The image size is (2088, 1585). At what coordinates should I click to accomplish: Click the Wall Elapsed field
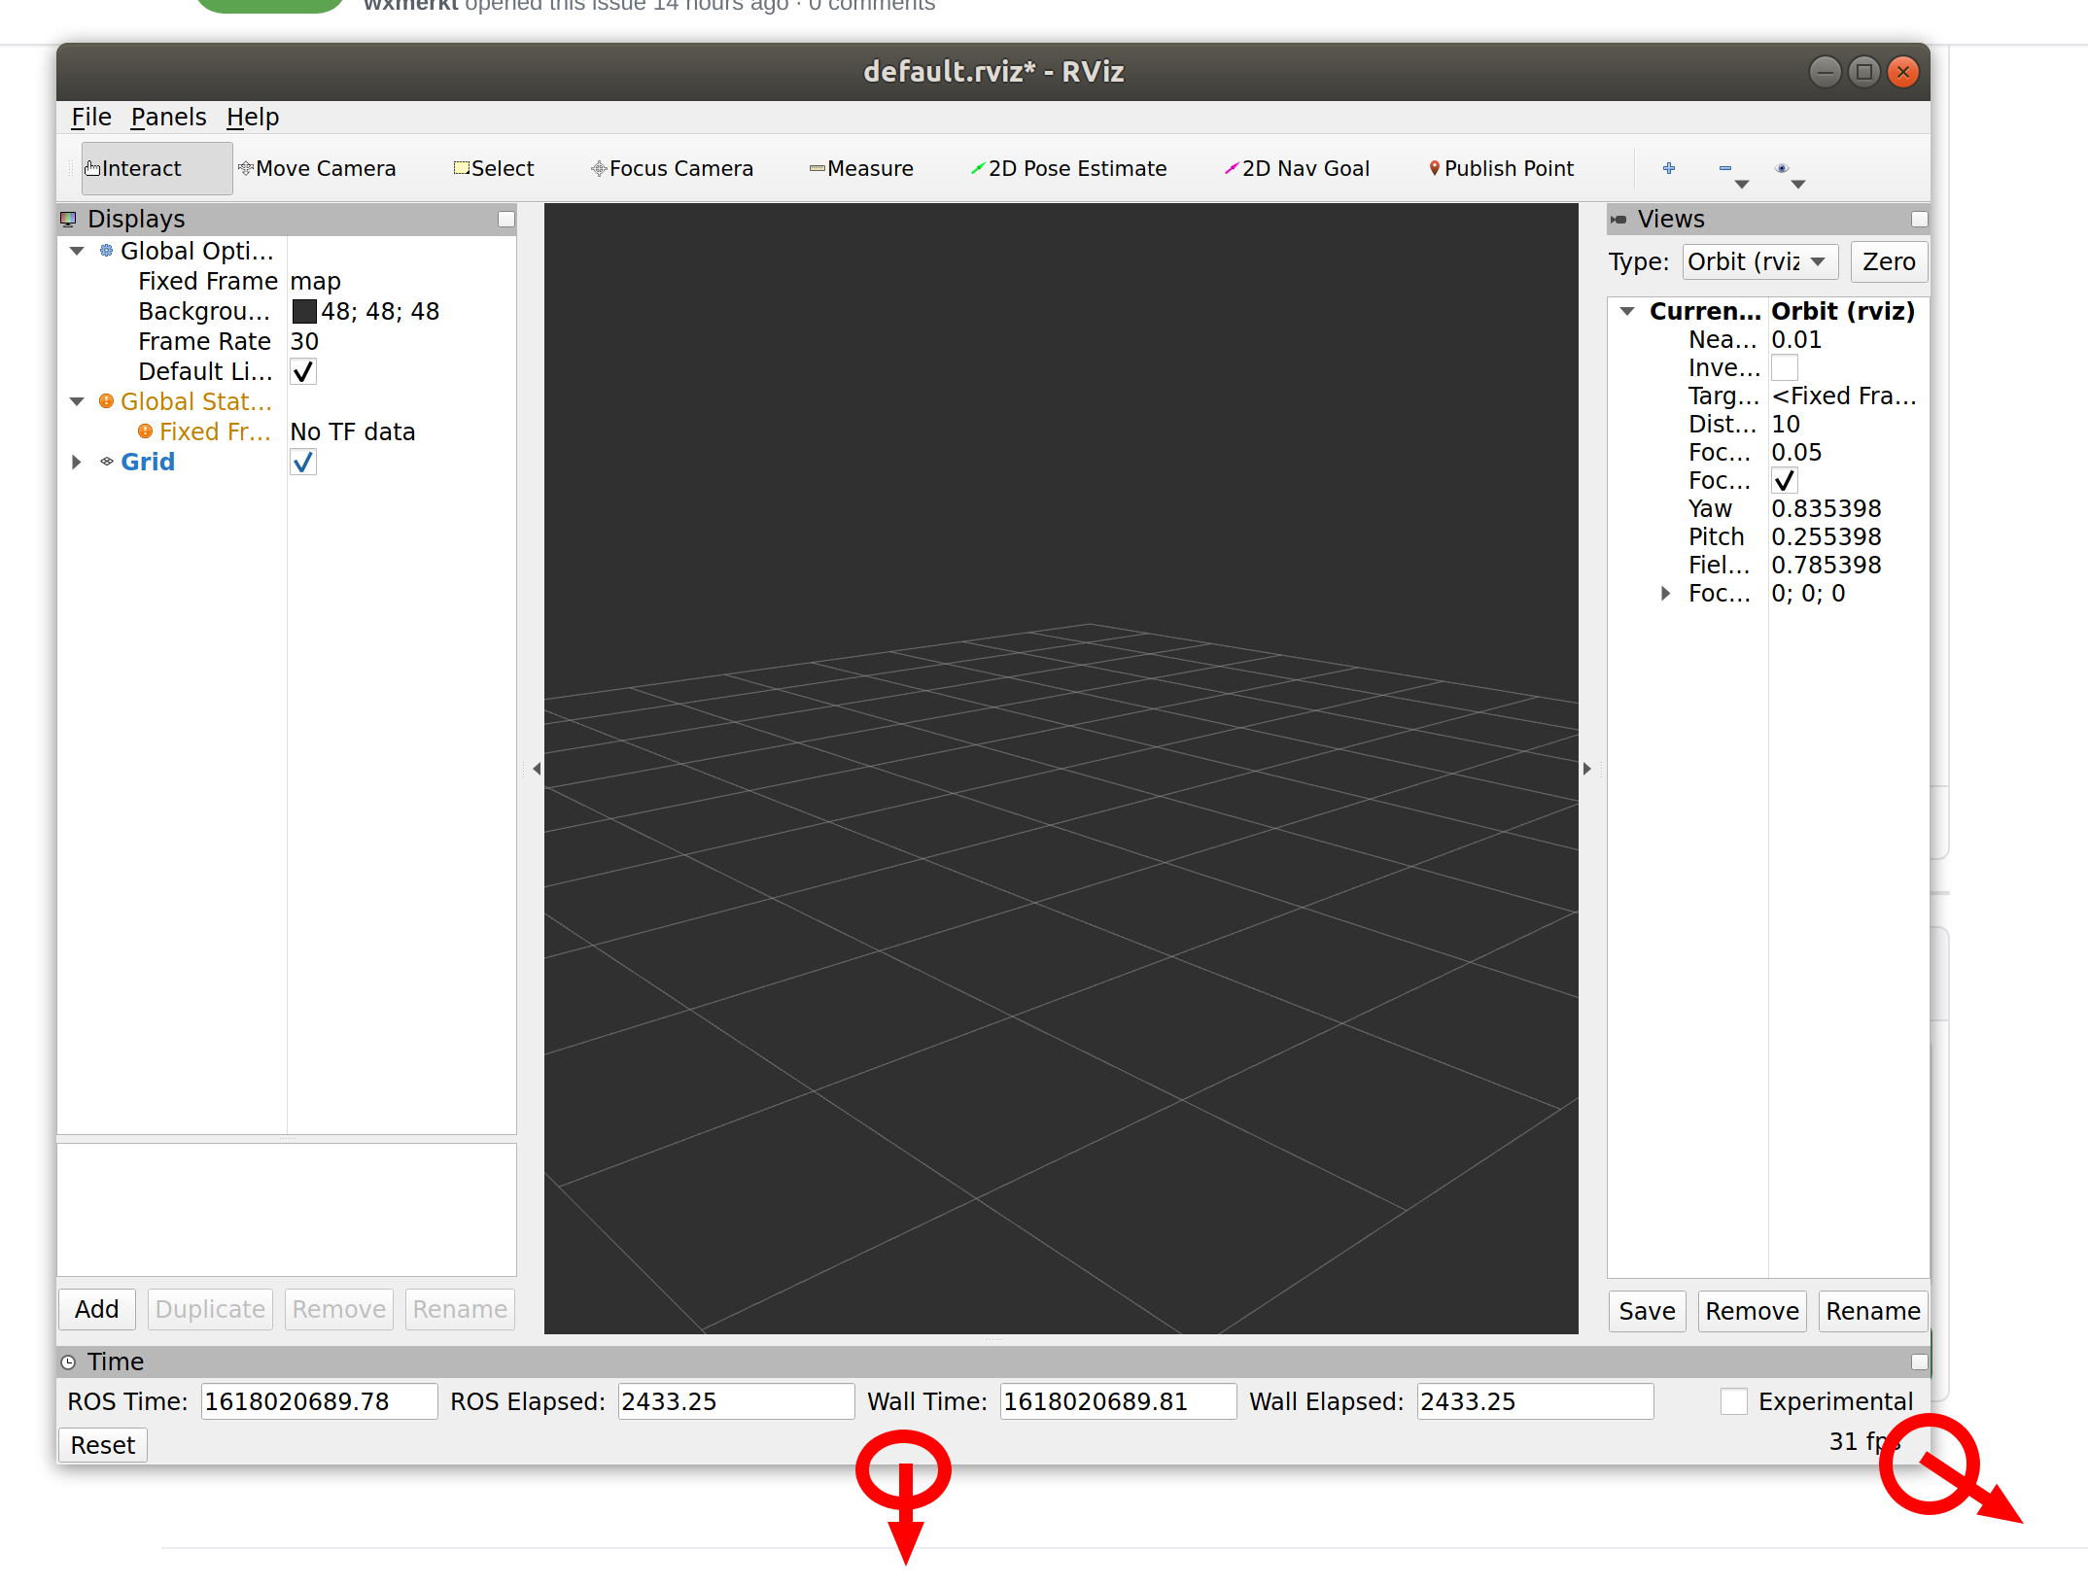[1535, 1401]
